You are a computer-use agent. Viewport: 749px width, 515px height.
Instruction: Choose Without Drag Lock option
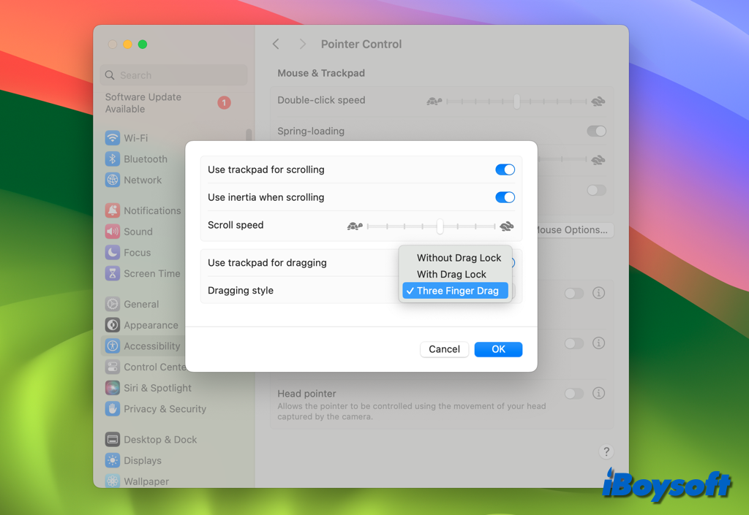455,258
